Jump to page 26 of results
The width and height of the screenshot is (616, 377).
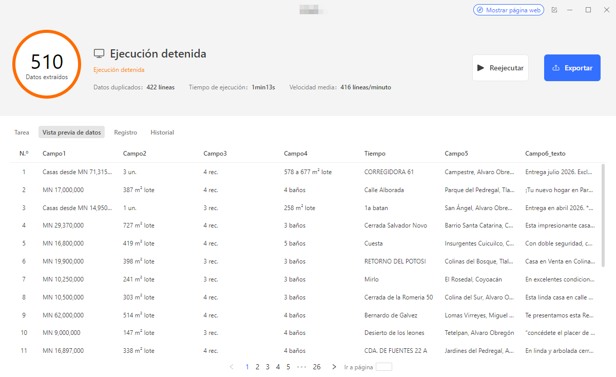317,367
